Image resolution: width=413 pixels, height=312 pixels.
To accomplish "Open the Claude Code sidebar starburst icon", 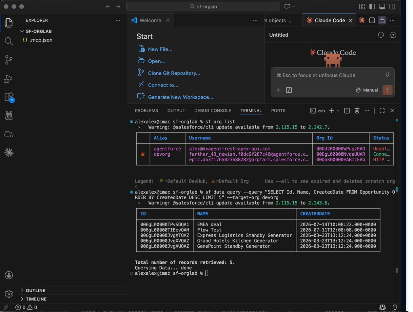I will [9, 152].
